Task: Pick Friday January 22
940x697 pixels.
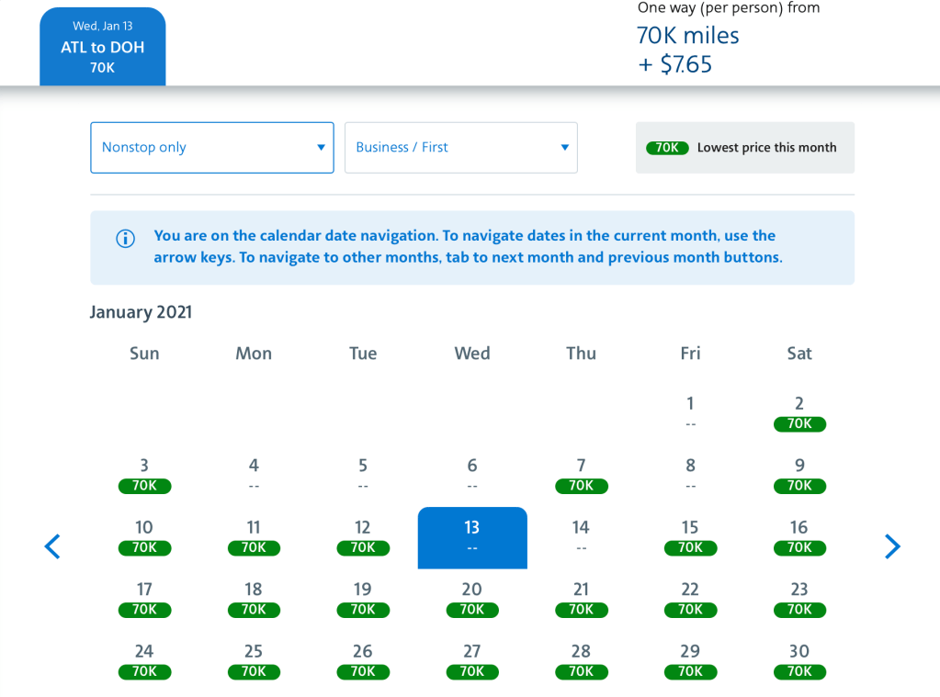Action: click(690, 598)
